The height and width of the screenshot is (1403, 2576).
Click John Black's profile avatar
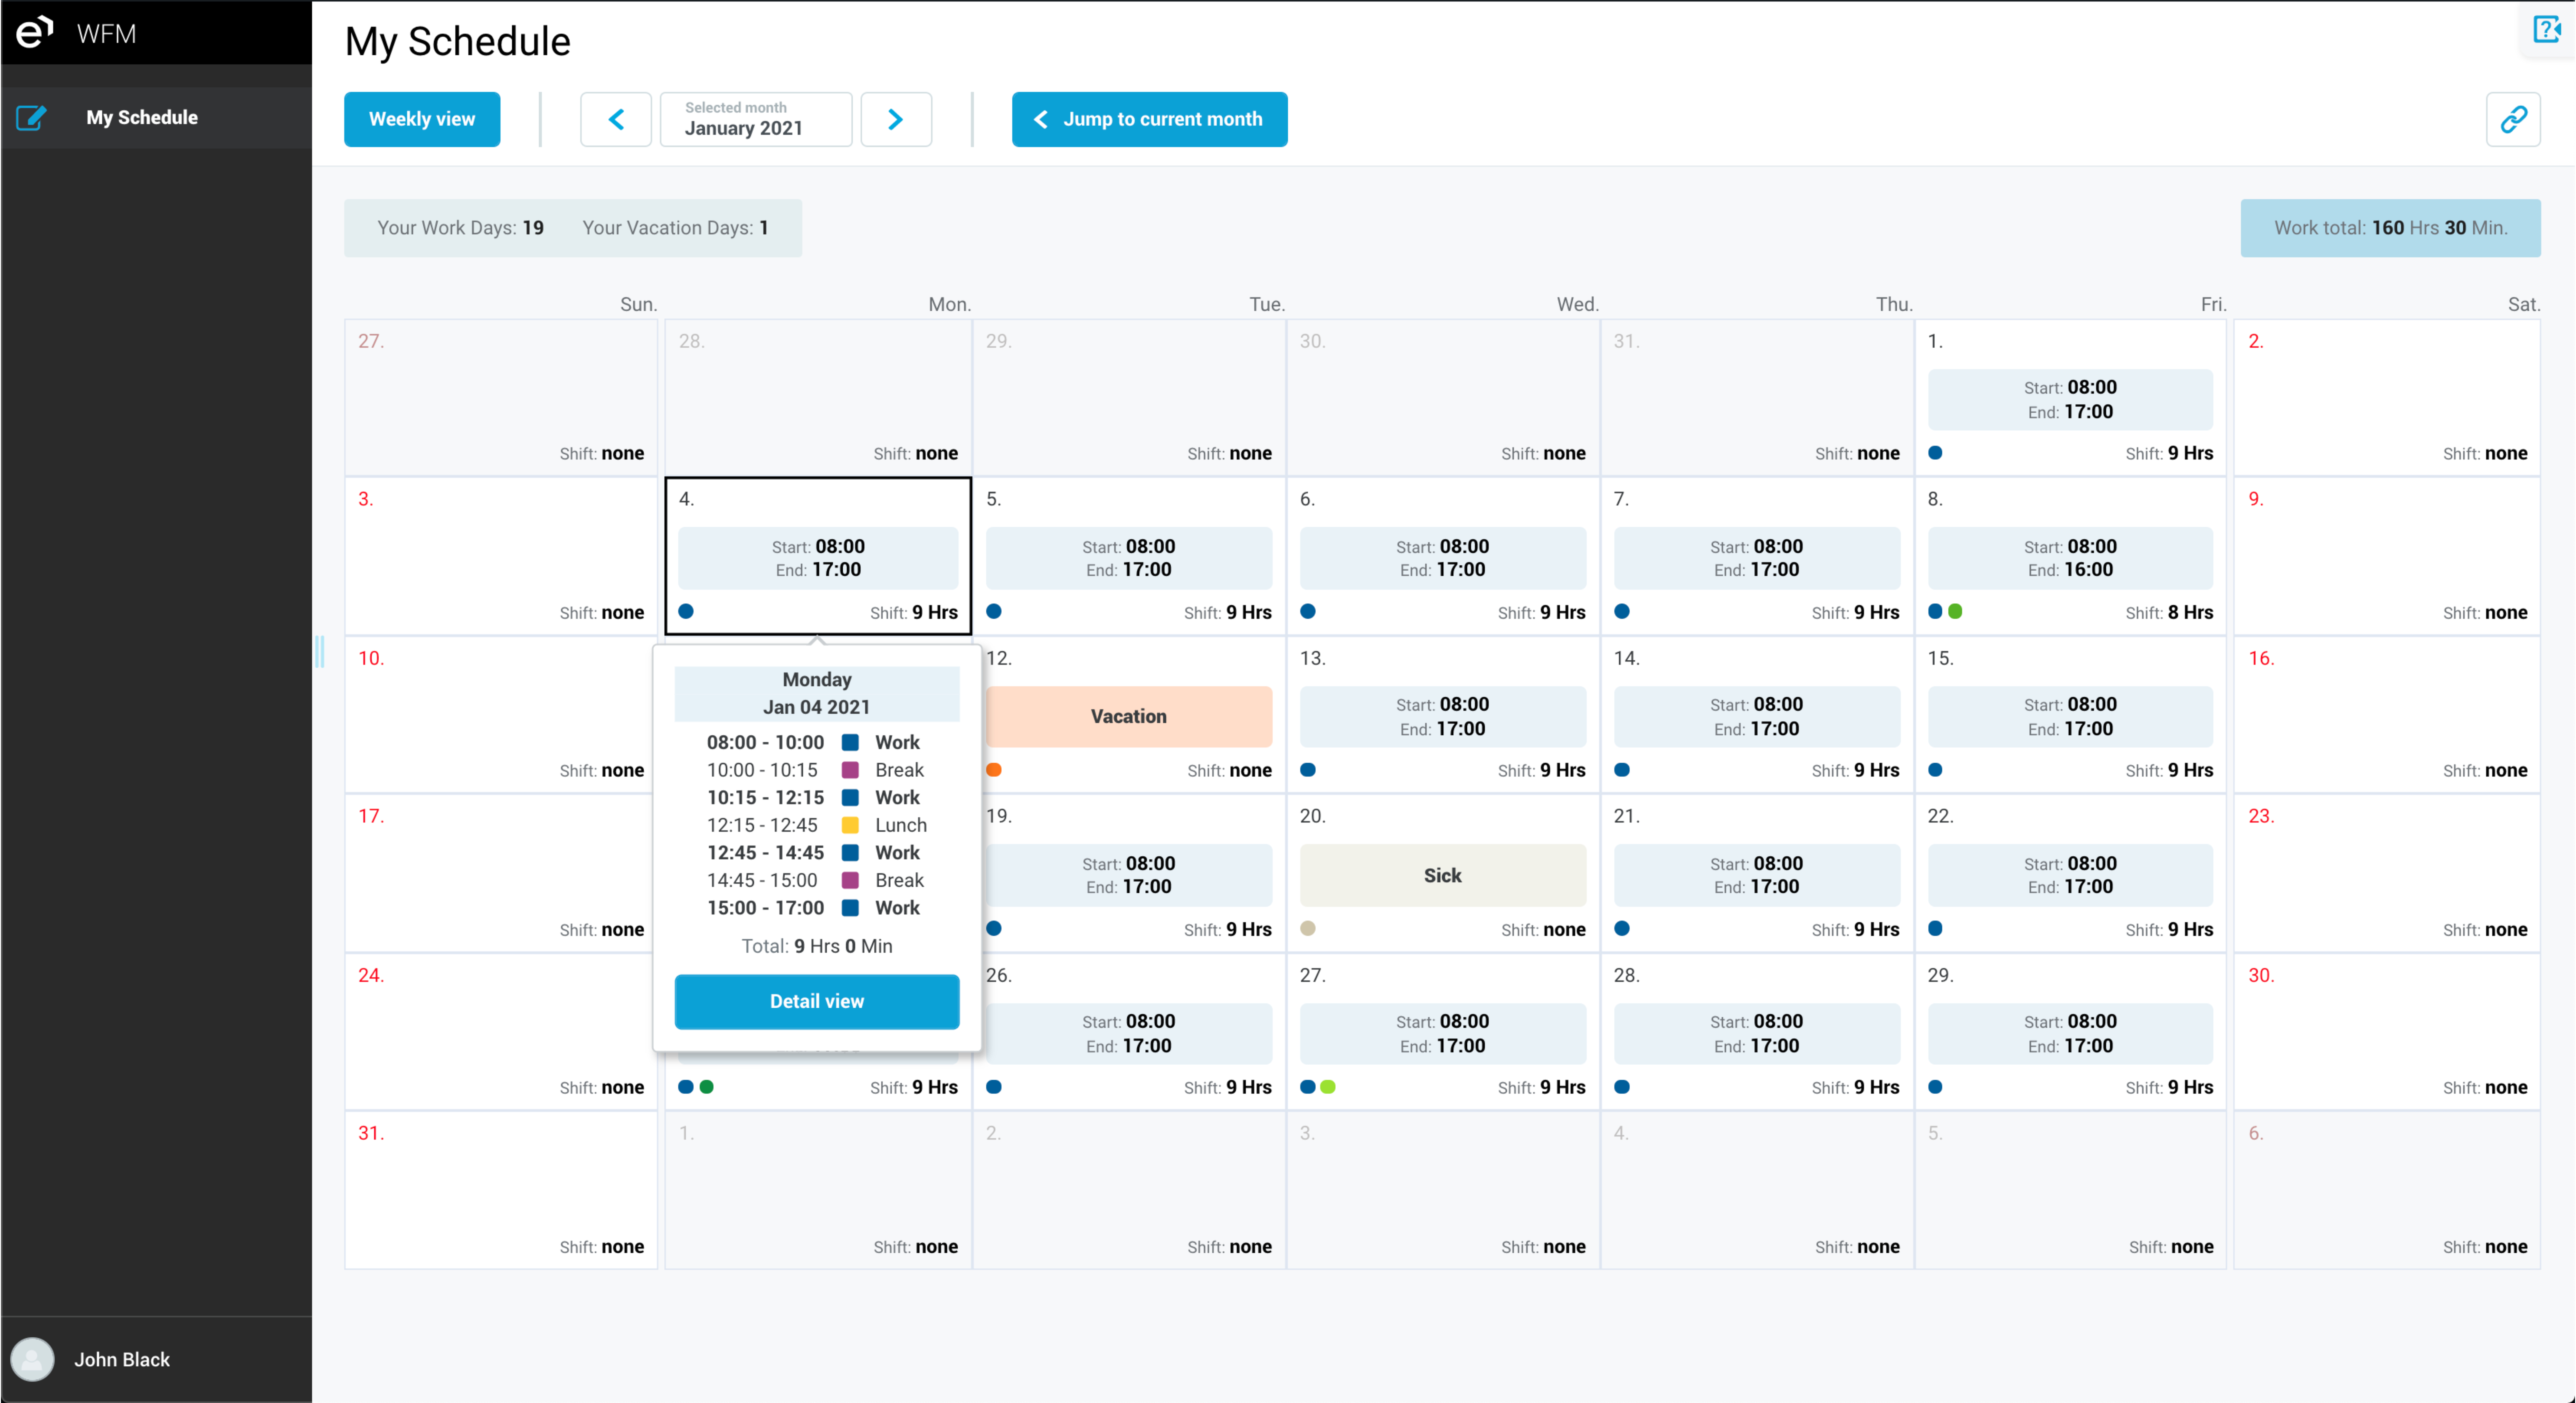[33, 1359]
